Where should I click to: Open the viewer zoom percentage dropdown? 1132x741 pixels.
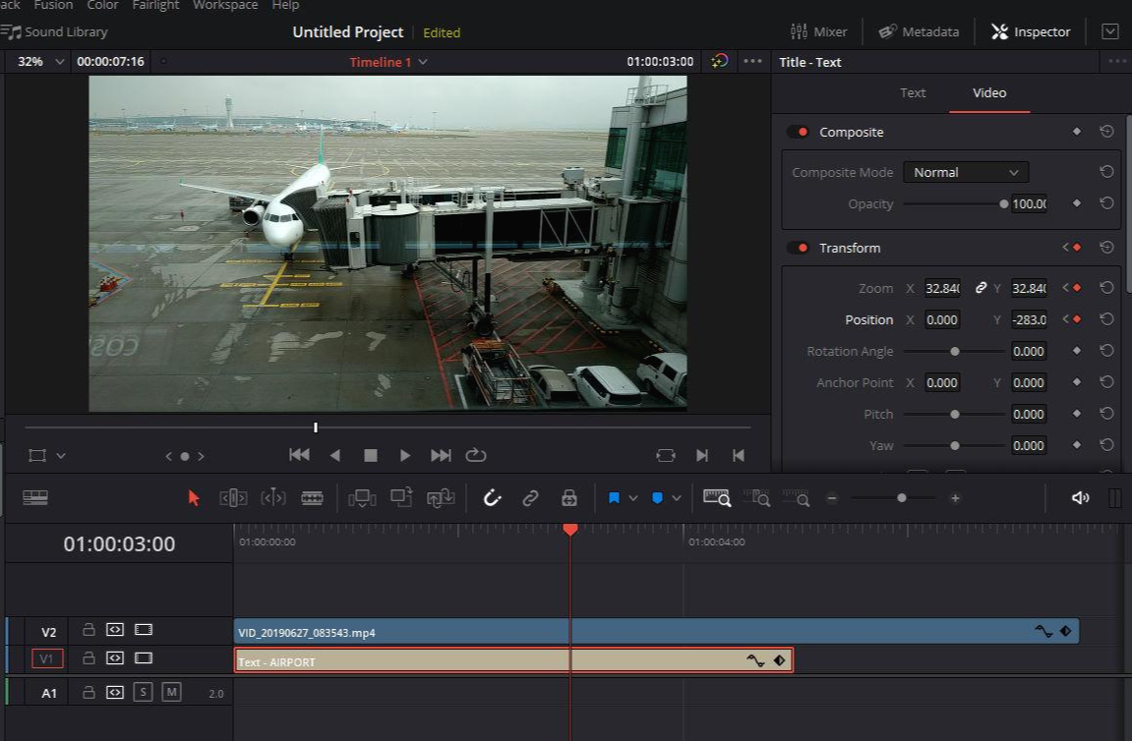click(x=41, y=61)
